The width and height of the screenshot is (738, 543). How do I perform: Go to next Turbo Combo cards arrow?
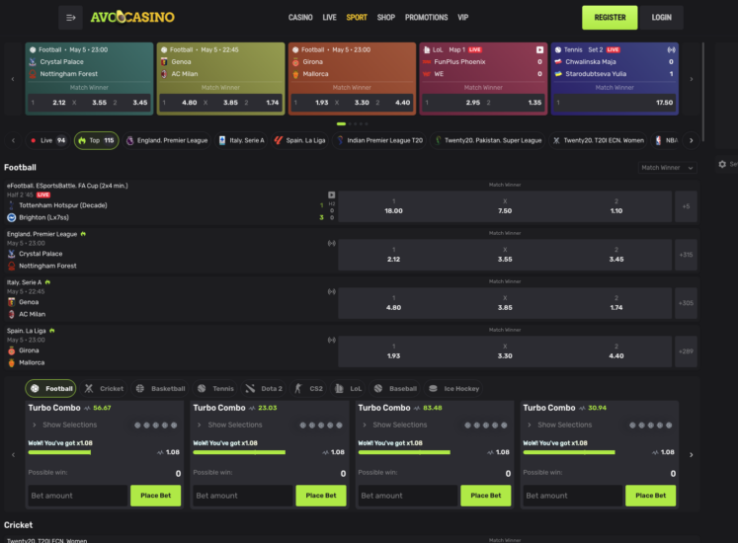pyautogui.click(x=692, y=455)
